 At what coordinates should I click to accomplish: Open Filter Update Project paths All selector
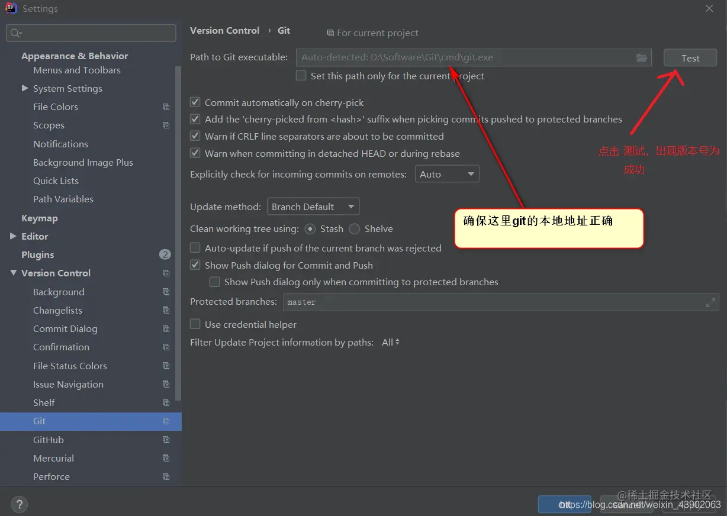(391, 342)
